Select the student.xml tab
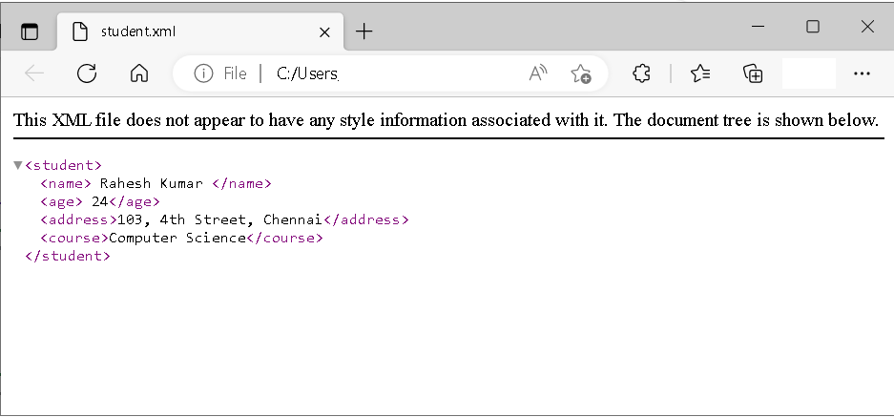The image size is (894, 417). (x=200, y=31)
